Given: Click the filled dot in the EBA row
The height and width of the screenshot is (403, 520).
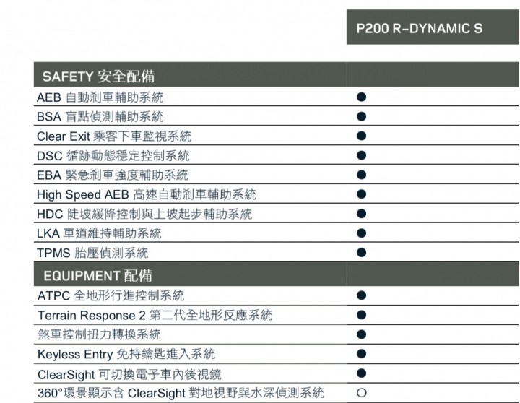Looking at the screenshot, I should (x=362, y=175).
